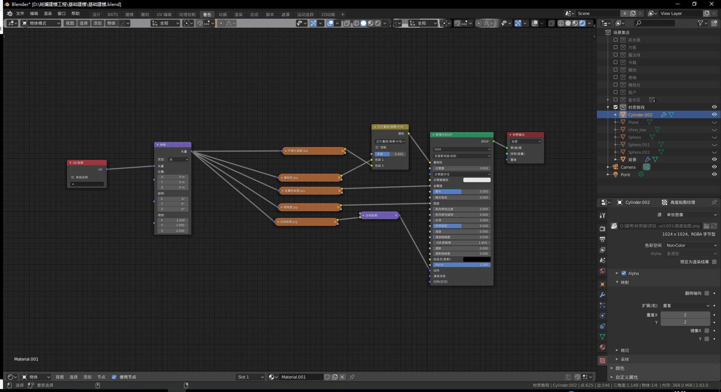Viewport: 721px width, 392px height.
Task: Switch to UV 编辑 workspace tab
Action: pyautogui.click(x=164, y=15)
